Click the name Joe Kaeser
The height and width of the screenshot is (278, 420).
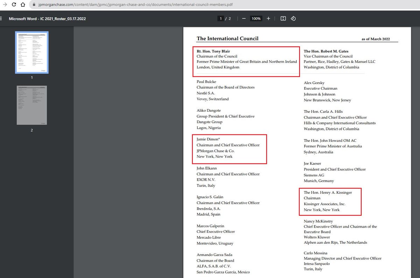point(312,164)
